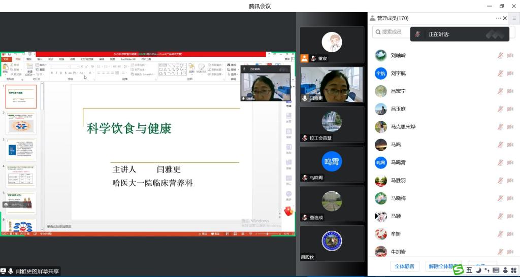Click the camera icon for 吕宏宁

(x=510, y=91)
